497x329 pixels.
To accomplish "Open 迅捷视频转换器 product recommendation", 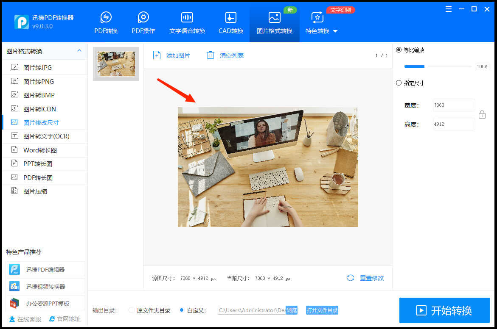I will pos(45,287).
